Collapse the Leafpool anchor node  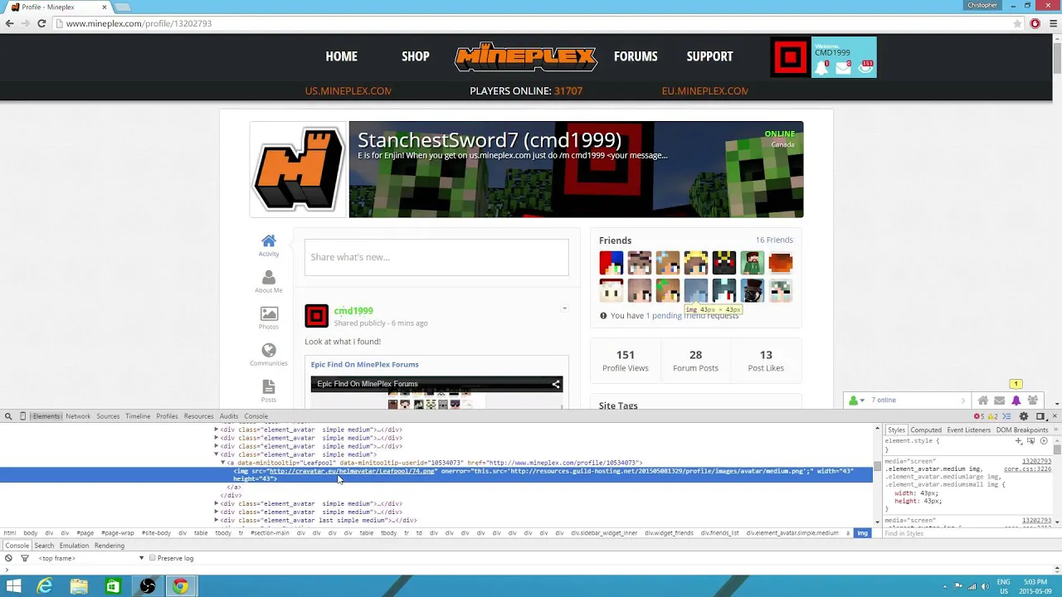click(223, 463)
